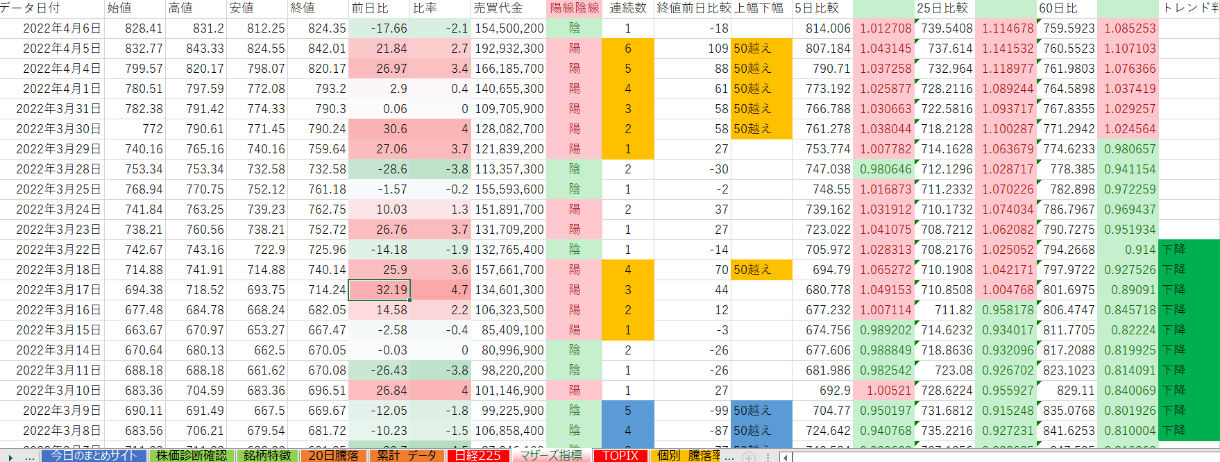Select the 上幅下幅 header cell
The image size is (1220, 462).
(761, 8)
